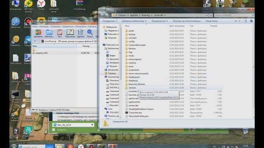The height and width of the screenshot is (148, 264).
Task: Click the Просмотр (View) book icon in WinRAR
Action: pos(70,33)
